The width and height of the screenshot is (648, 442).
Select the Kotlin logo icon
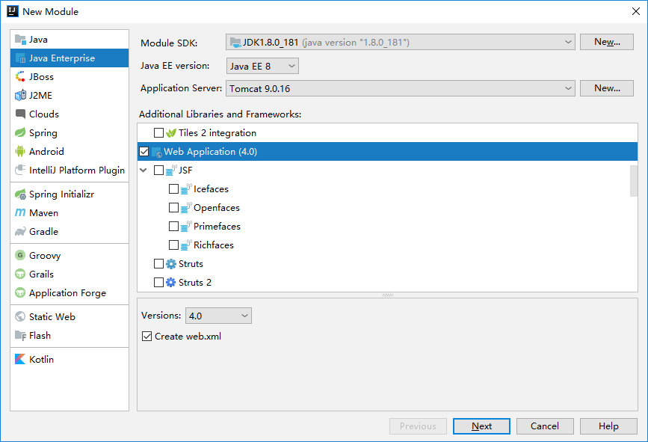point(20,359)
